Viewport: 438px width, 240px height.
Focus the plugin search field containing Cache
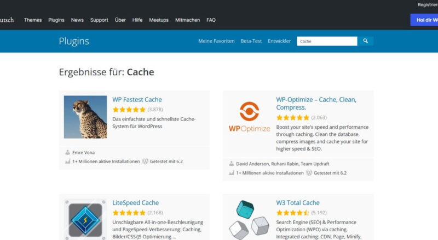[x=327, y=41]
